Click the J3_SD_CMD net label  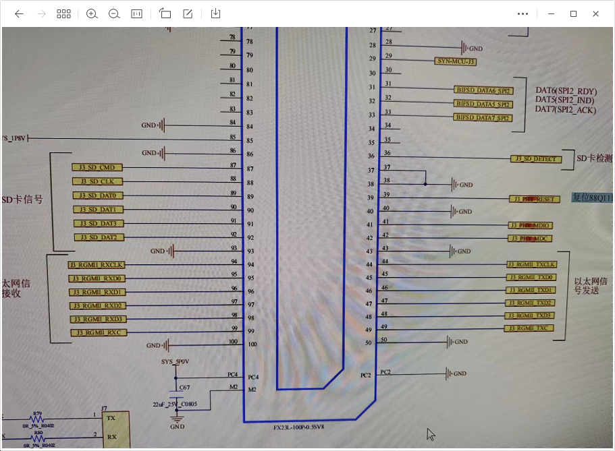[97, 167]
